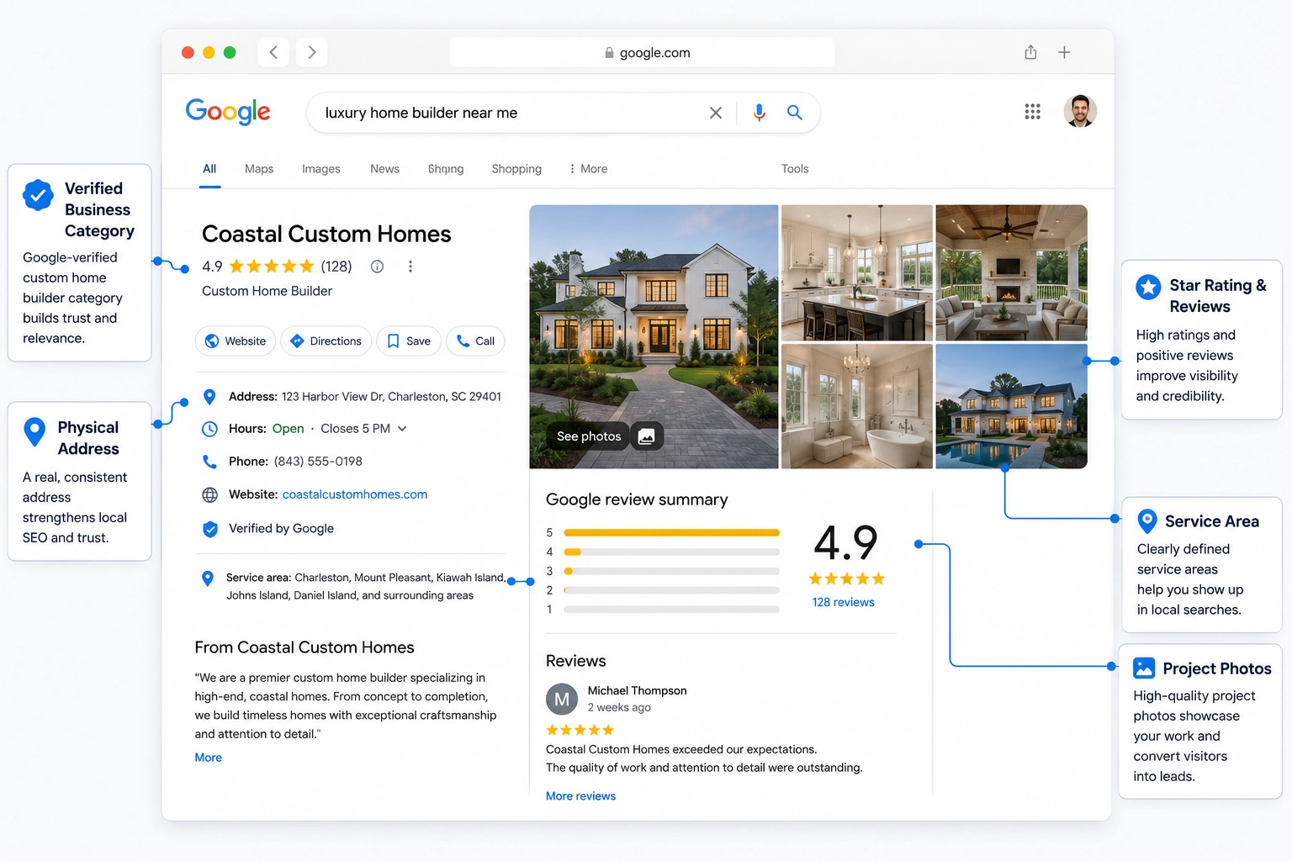Click the address location pin icon
Screen dimensions: 1292x861
click(209, 397)
